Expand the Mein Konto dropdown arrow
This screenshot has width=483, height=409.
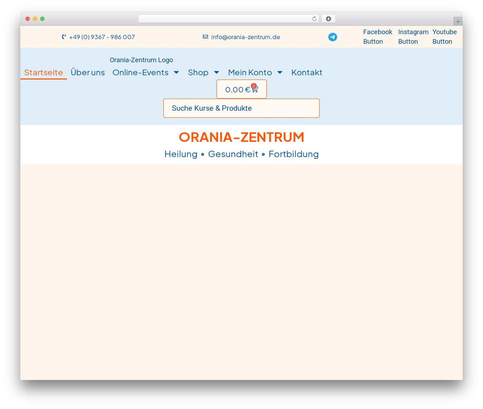pyautogui.click(x=280, y=72)
